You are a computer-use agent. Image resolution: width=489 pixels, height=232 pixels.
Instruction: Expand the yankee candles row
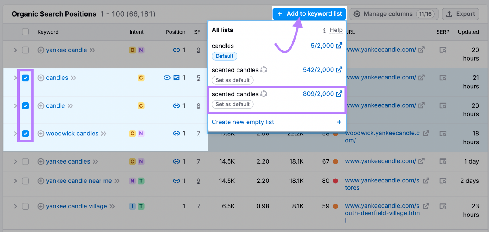point(15,161)
